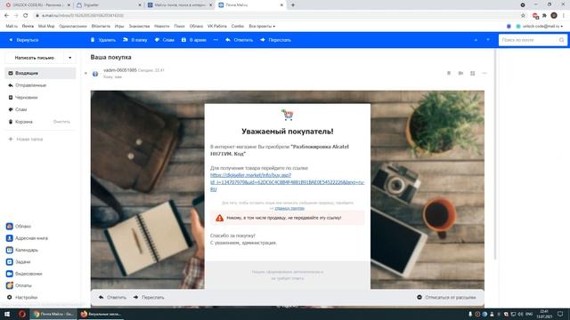Click Отписаться от рассылки (Unsubscribe)

446,297
